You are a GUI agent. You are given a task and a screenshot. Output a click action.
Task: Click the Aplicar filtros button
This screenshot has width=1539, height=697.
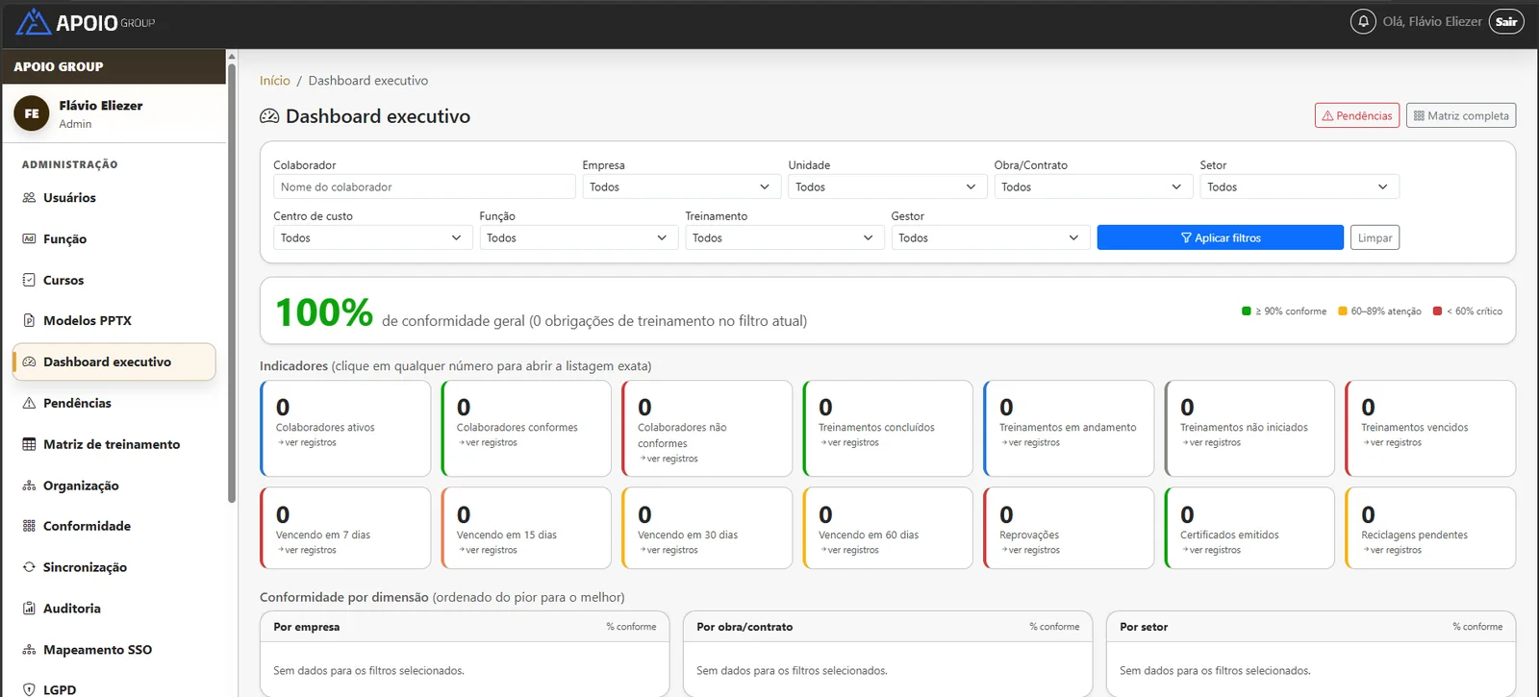[x=1220, y=238]
